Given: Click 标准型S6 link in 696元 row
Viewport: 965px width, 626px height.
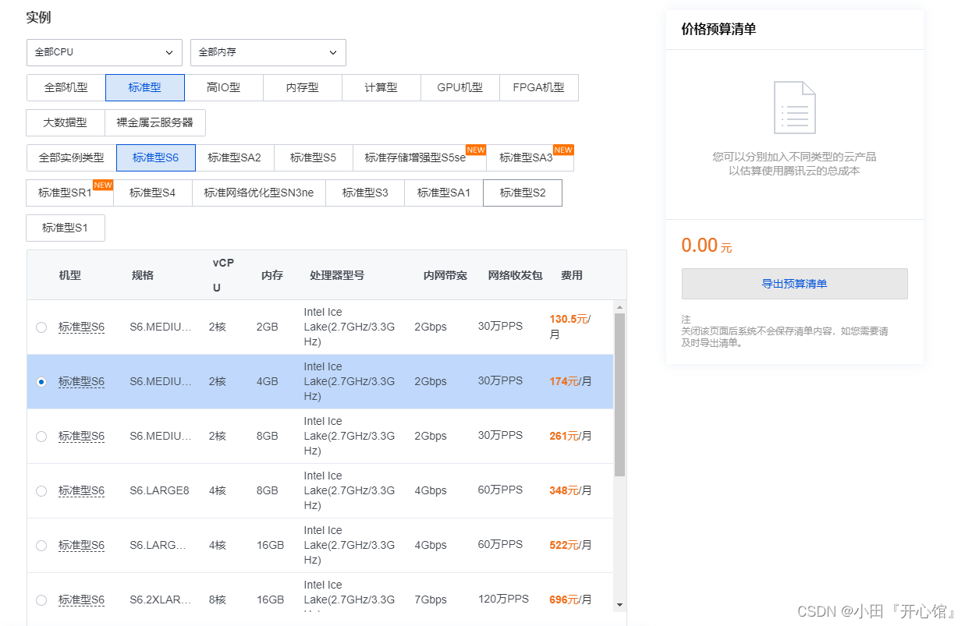Looking at the screenshot, I should click(x=81, y=600).
